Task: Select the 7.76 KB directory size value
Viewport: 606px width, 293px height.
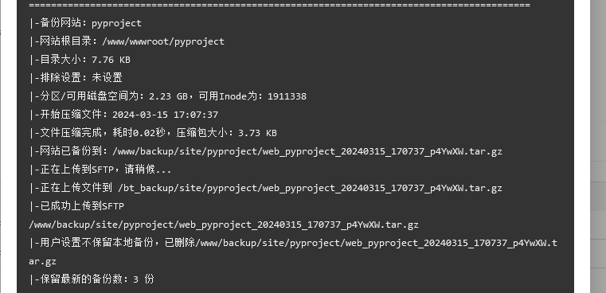Action: click(111, 60)
